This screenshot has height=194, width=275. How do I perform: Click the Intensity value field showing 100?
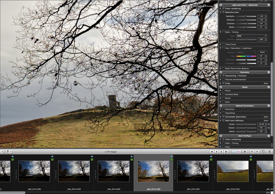[261, 39]
